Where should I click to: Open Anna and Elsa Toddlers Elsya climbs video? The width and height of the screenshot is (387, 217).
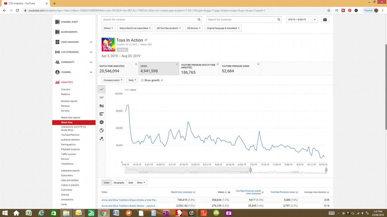(129, 200)
